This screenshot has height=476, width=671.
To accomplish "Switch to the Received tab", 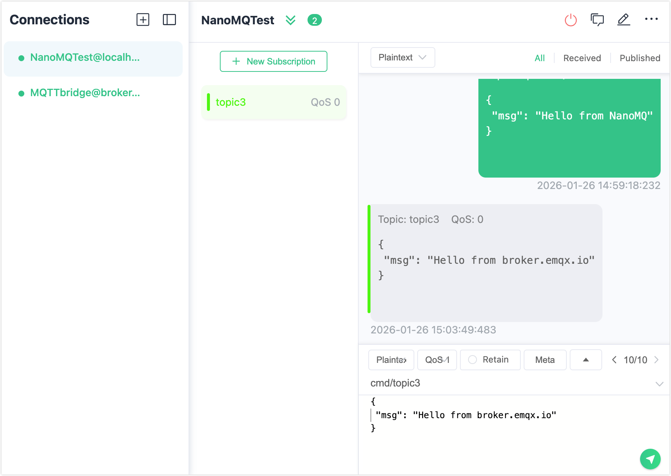I will point(582,58).
